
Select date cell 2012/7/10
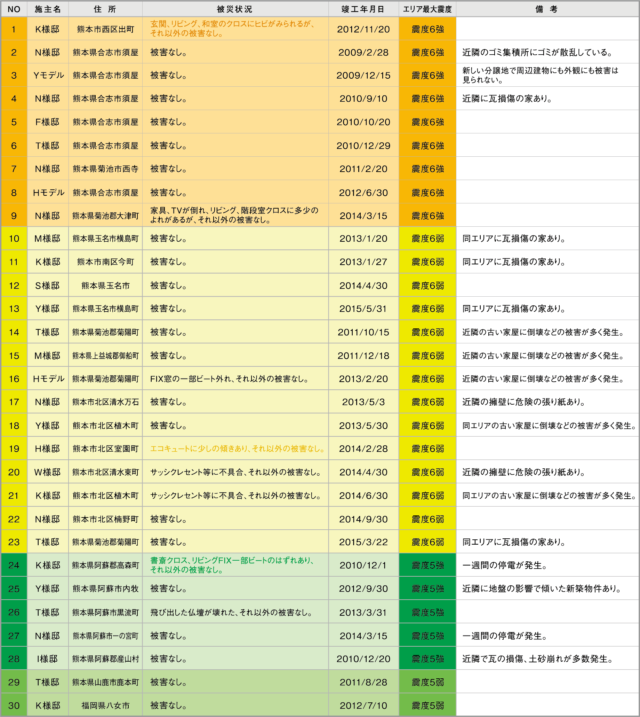[363, 706]
